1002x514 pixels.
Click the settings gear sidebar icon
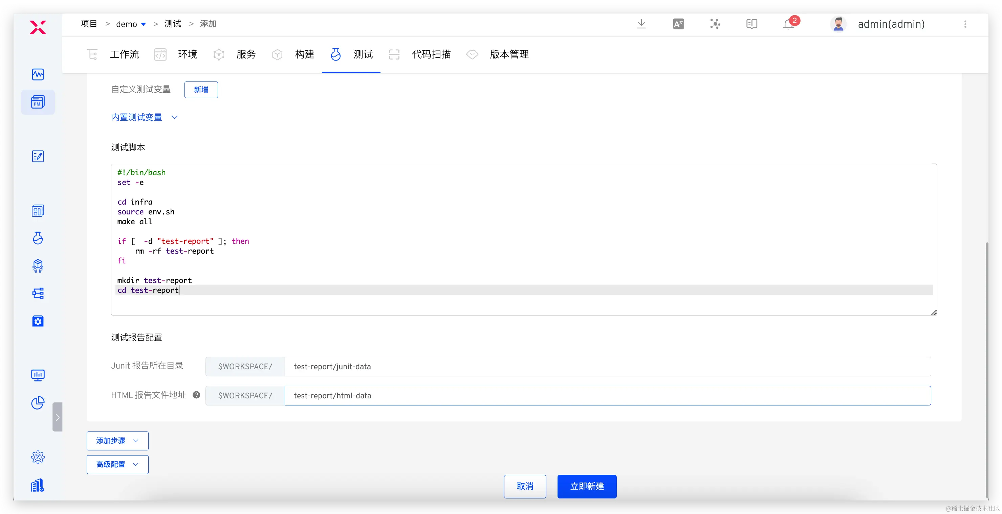pyautogui.click(x=38, y=457)
